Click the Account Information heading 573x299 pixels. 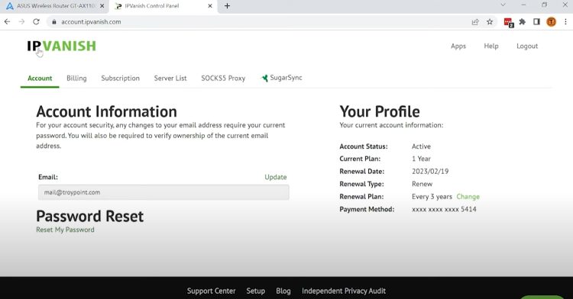point(106,111)
